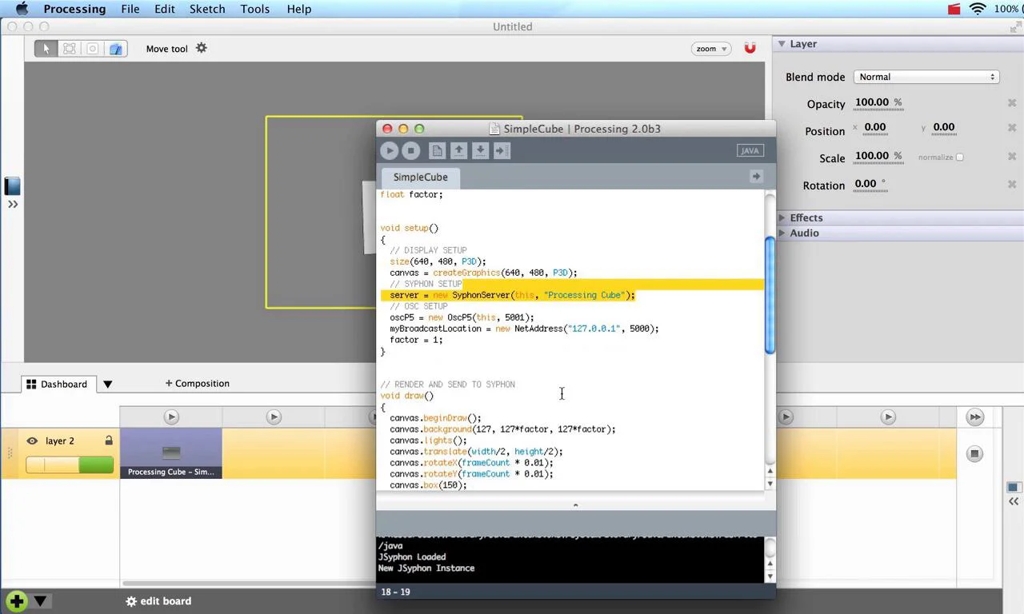Click layer 2 drag handle
The image size is (1024, 614).
tap(10, 453)
